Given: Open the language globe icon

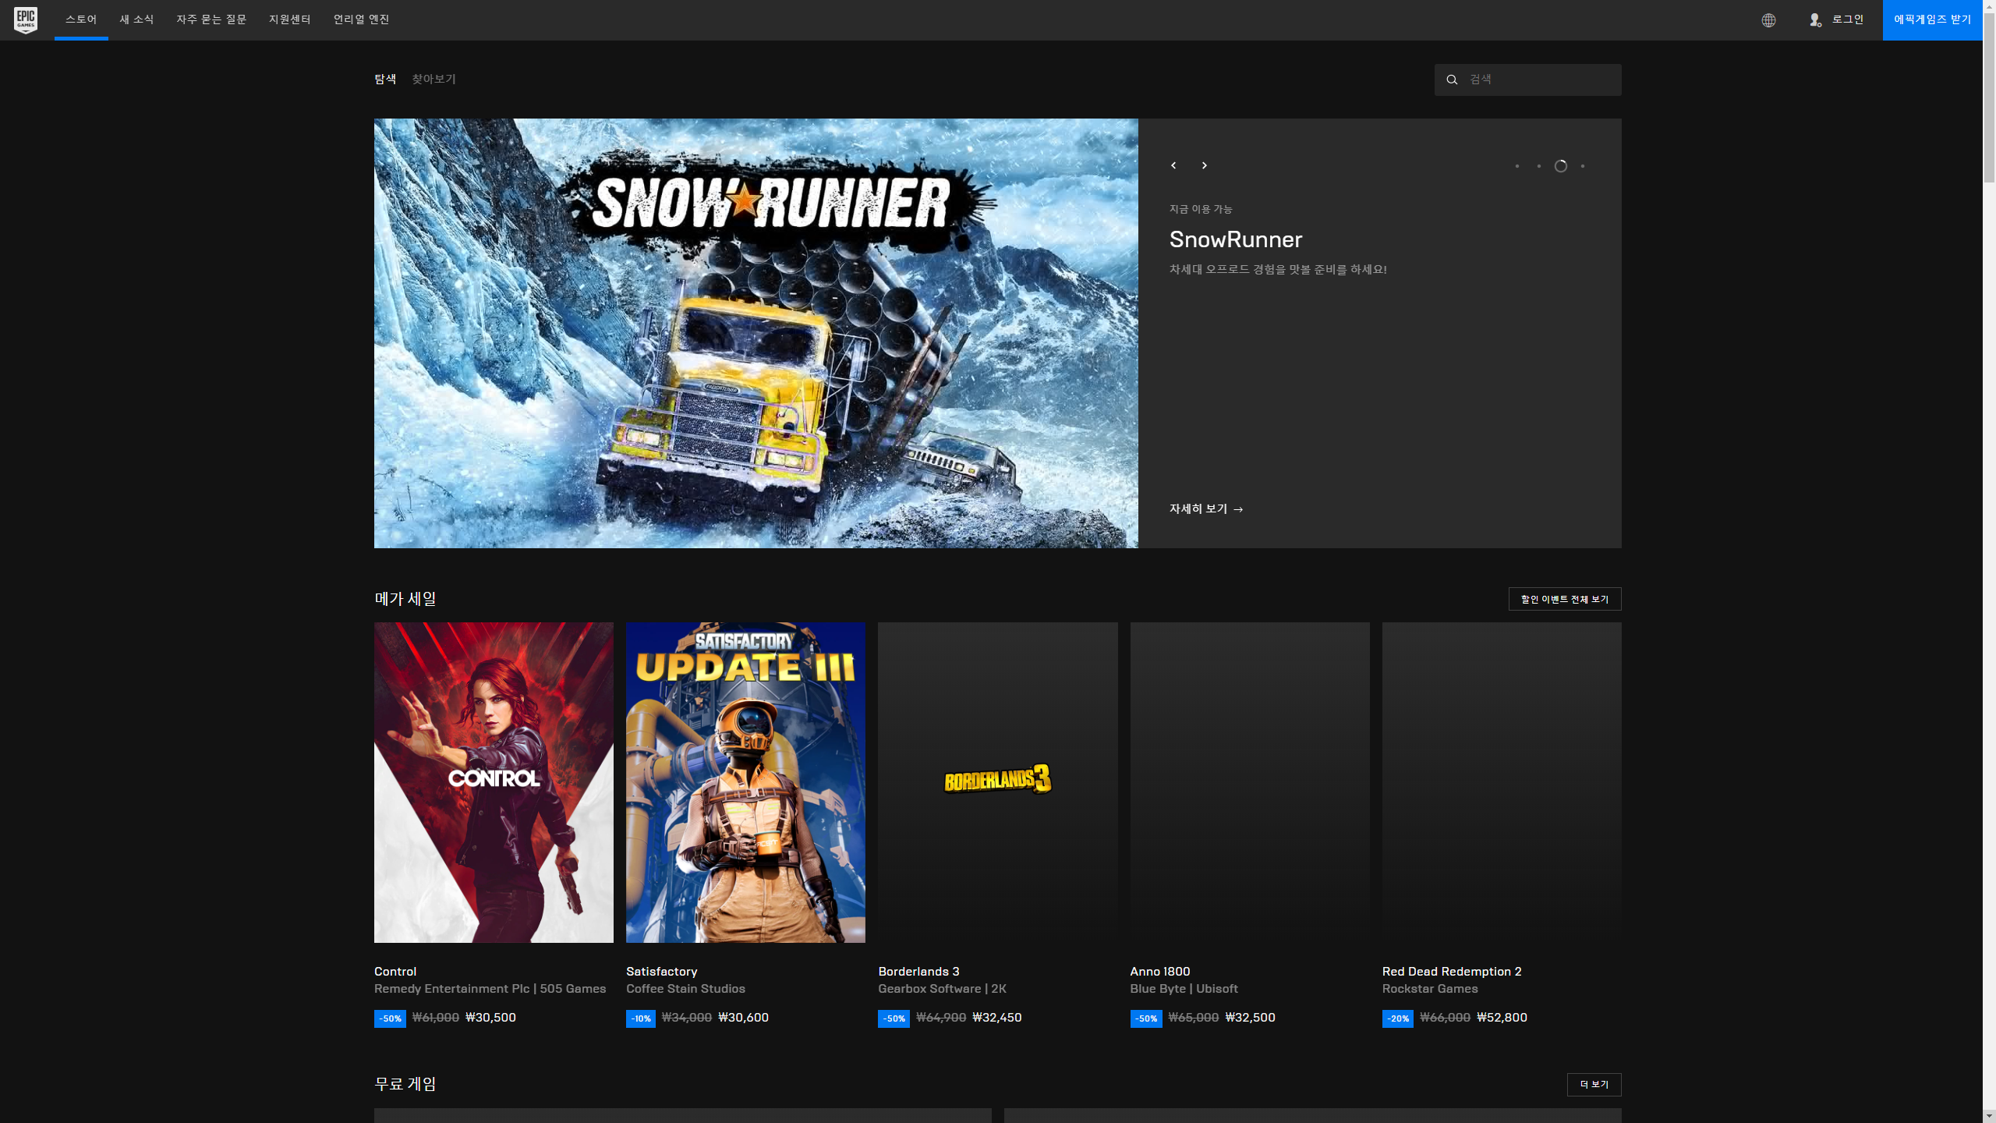Looking at the screenshot, I should click(1768, 20).
